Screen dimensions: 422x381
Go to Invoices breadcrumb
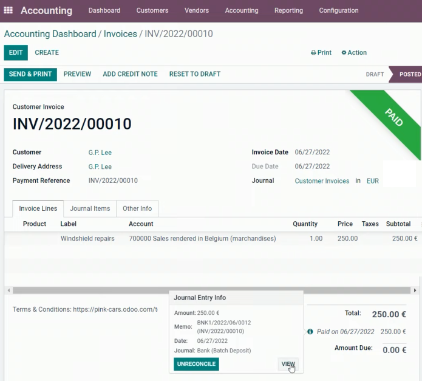coord(120,33)
